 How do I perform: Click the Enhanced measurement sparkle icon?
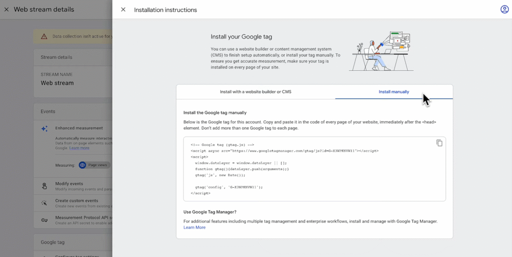44,128
